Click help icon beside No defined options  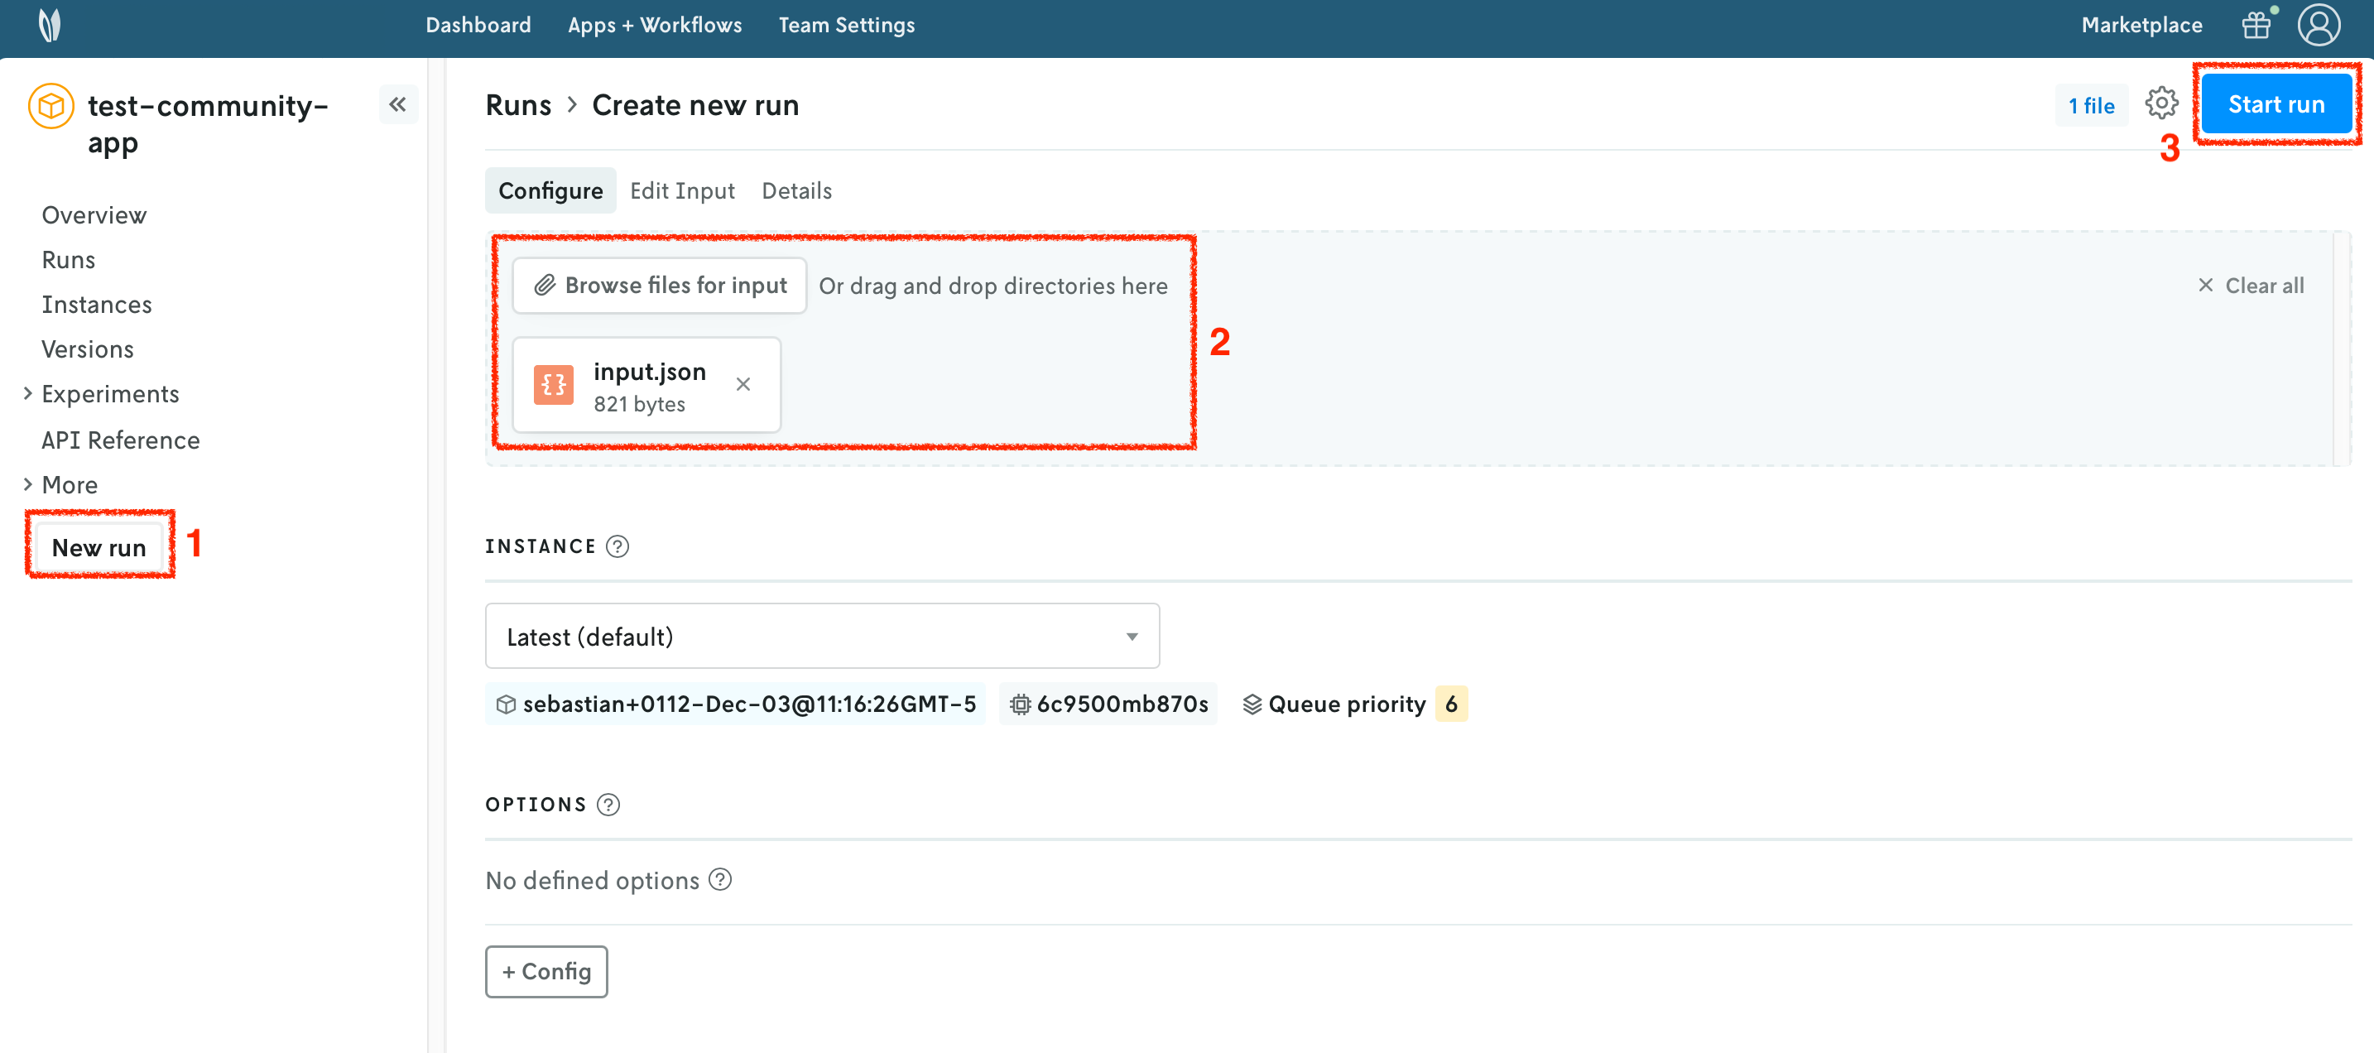[721, 880]
